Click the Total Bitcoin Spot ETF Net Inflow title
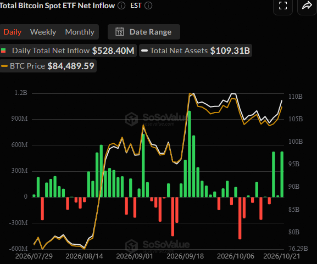Screen dimensions: 317x264 pyautogui.click(x=58, y=5)
